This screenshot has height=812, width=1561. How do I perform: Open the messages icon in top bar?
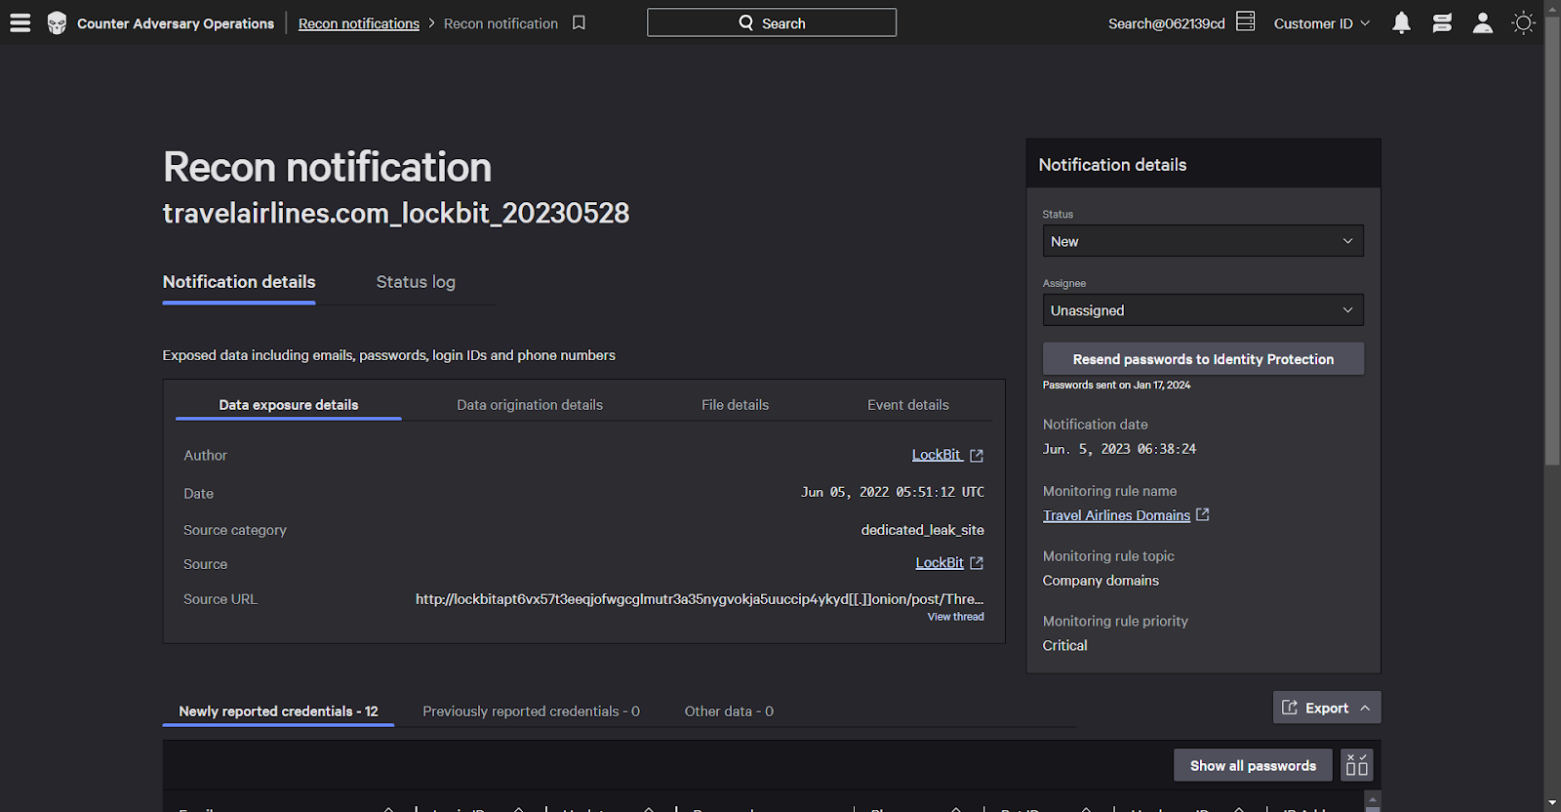[x=1442, y=22]
